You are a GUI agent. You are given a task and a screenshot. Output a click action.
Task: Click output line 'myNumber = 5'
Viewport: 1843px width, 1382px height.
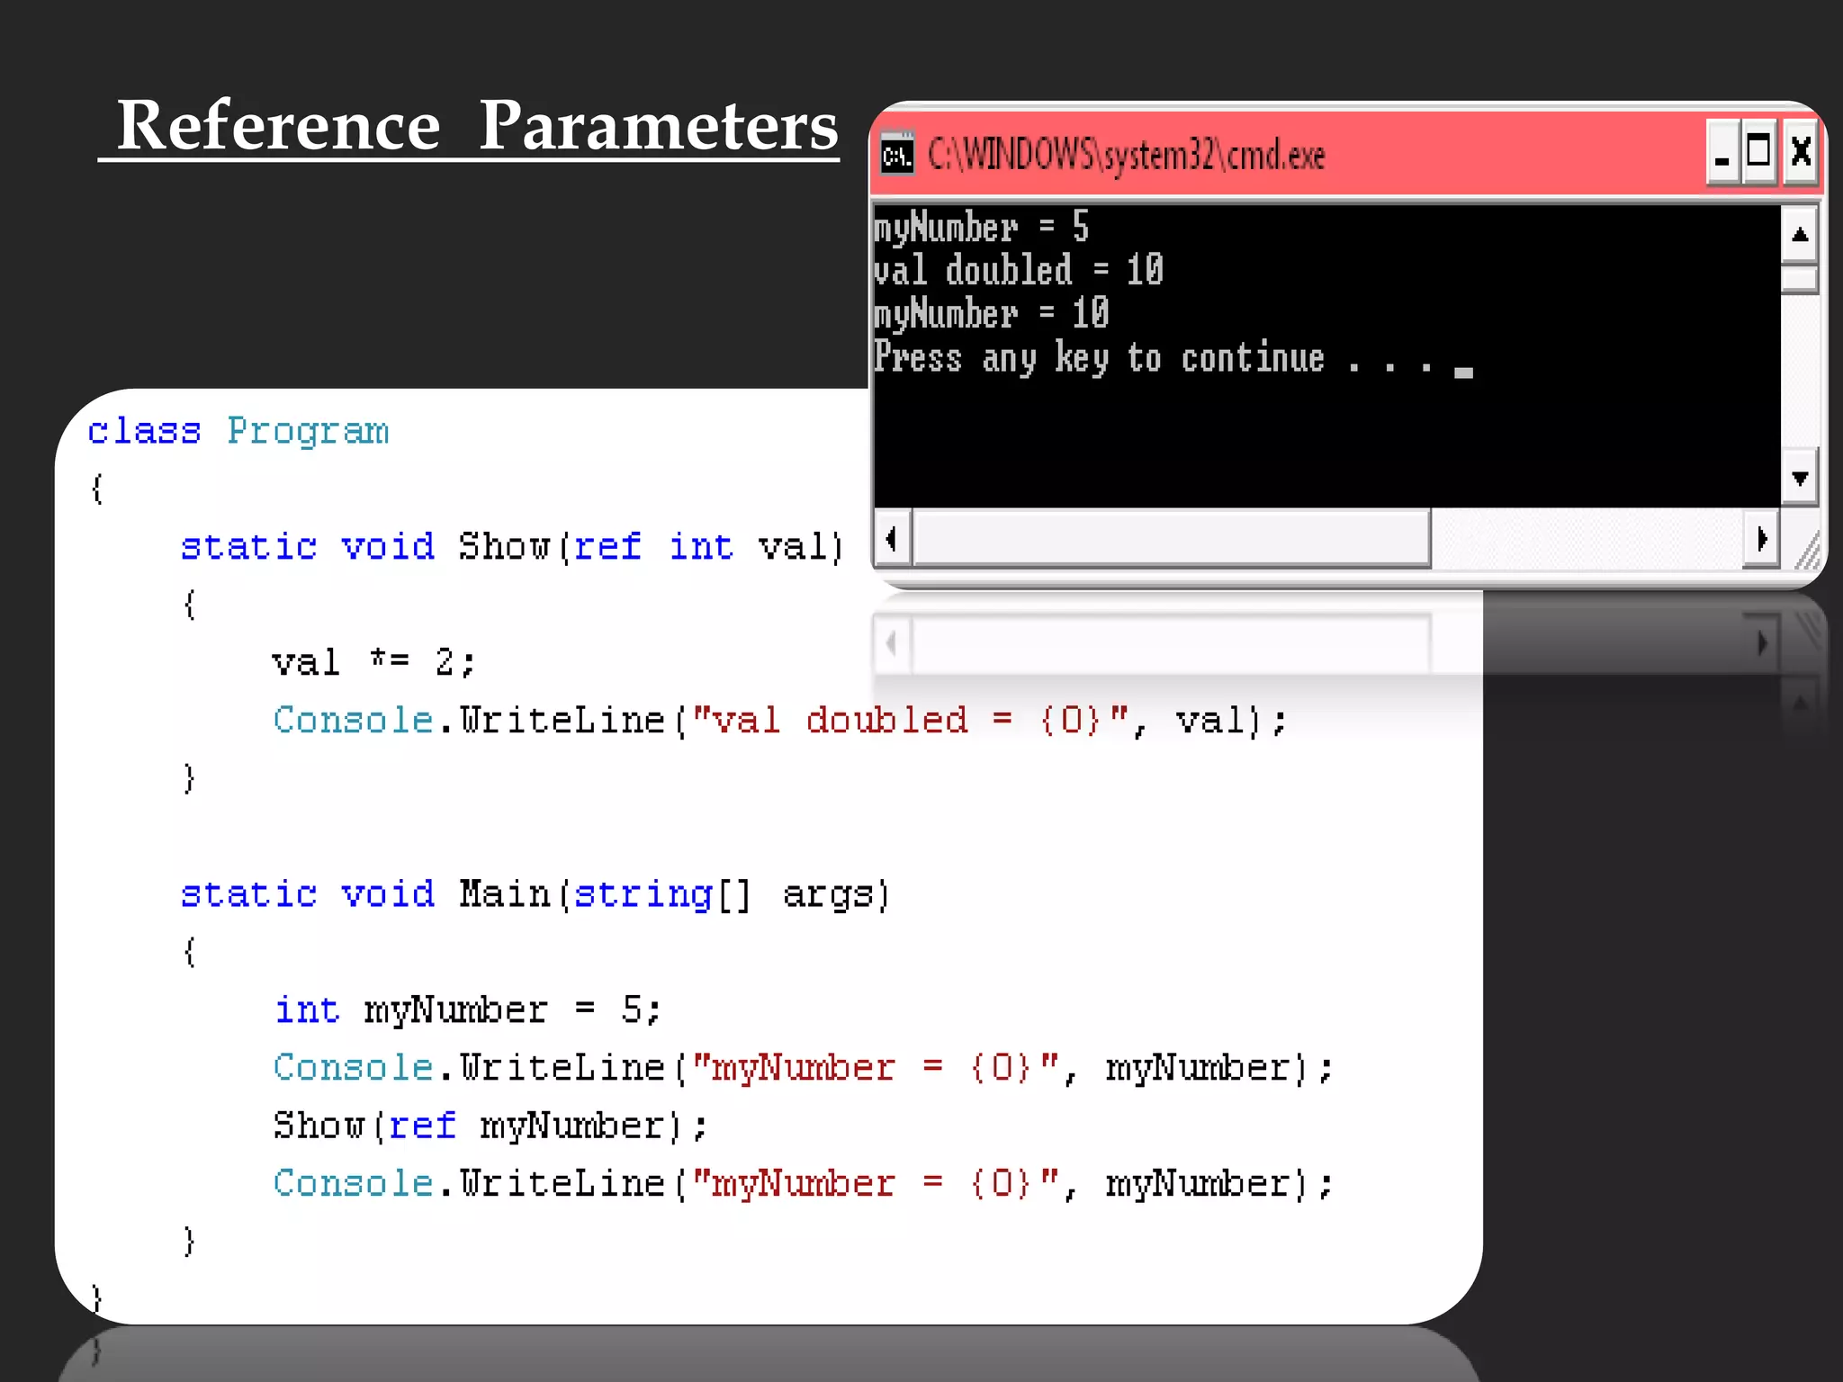coord(982,227)
